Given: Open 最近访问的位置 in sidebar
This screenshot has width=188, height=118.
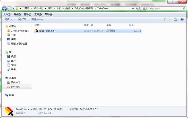Looking at the screenshot, I should coord(19,44).
